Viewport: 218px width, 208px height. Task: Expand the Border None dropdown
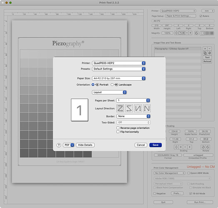(x=134, y=116)
